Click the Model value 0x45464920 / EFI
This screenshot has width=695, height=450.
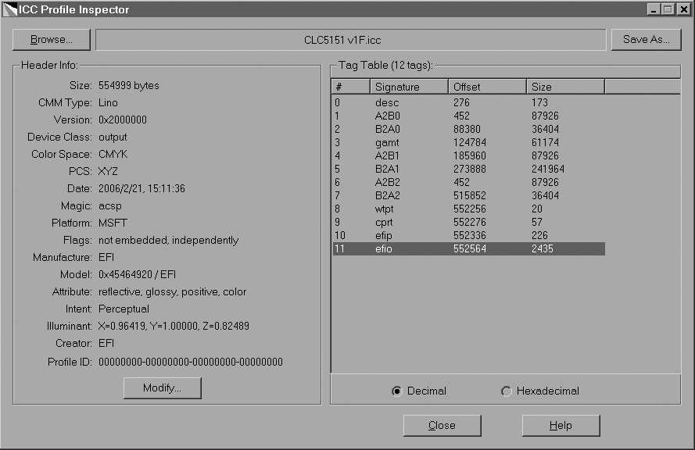click(x=137, y=274)
